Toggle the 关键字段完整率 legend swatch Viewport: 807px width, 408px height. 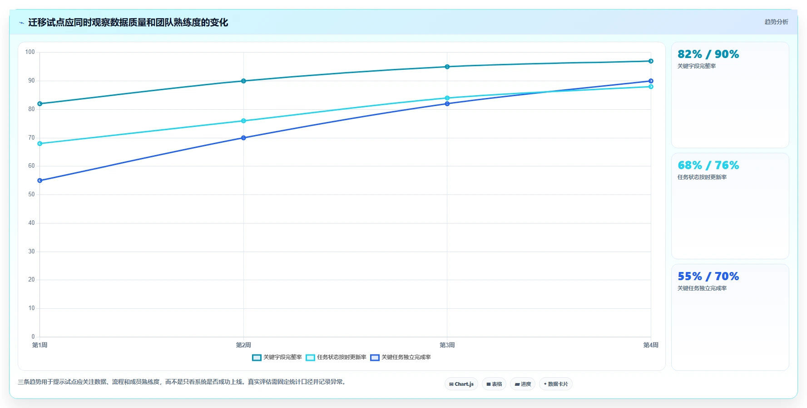[x=257, y=358]
